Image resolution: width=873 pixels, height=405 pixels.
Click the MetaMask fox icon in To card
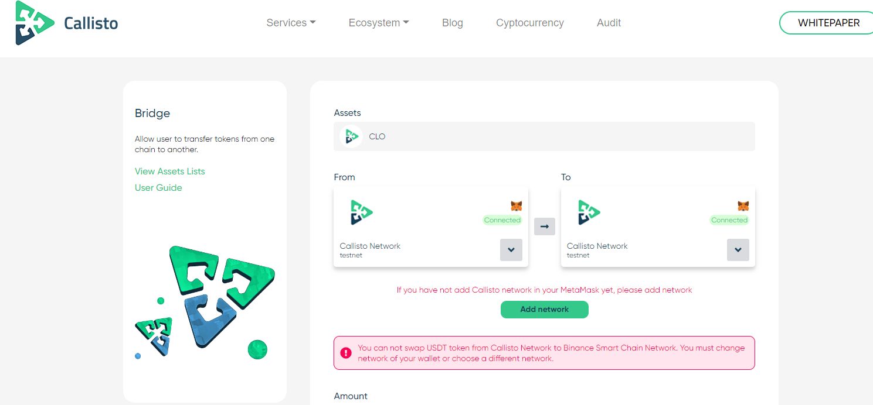743,206
